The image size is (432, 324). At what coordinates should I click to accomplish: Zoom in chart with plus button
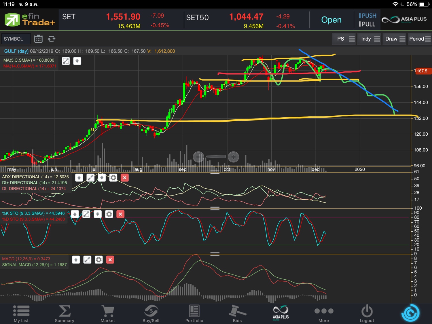tap(233, 157)
